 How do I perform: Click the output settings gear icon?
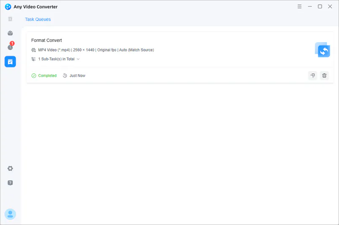click(33, 50)
